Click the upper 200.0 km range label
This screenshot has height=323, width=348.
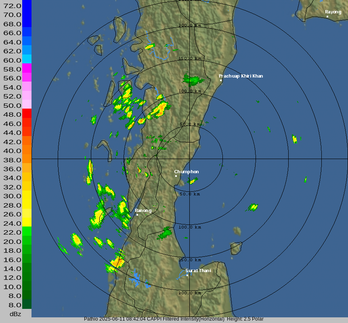coord(190,25)
